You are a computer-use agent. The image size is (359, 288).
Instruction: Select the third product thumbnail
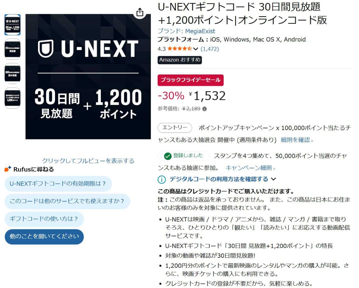[13, 73]
